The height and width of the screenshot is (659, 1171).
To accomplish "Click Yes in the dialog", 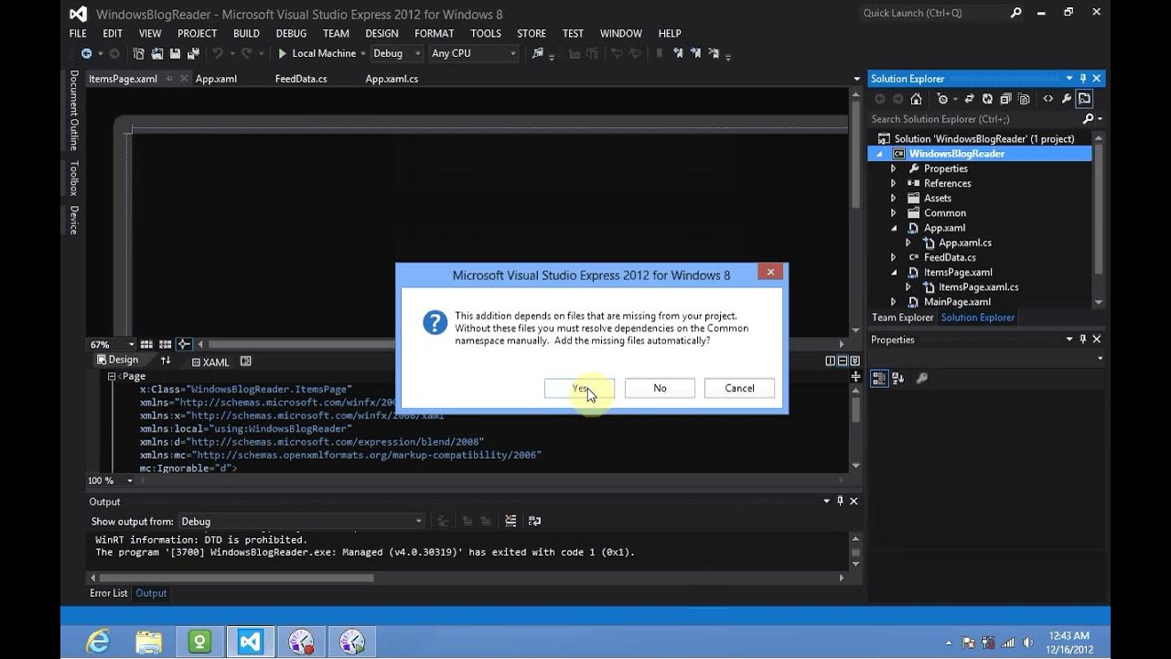I will (x=579, y=388).
